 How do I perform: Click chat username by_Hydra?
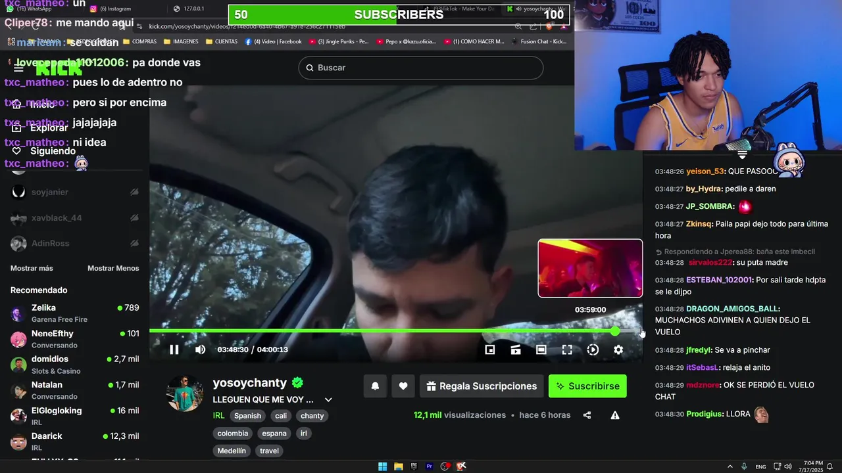pyautogui.click(x=704, y=189)
